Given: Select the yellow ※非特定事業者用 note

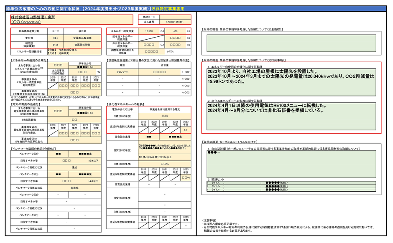Looking at the screenshot, I should point(167,9).
